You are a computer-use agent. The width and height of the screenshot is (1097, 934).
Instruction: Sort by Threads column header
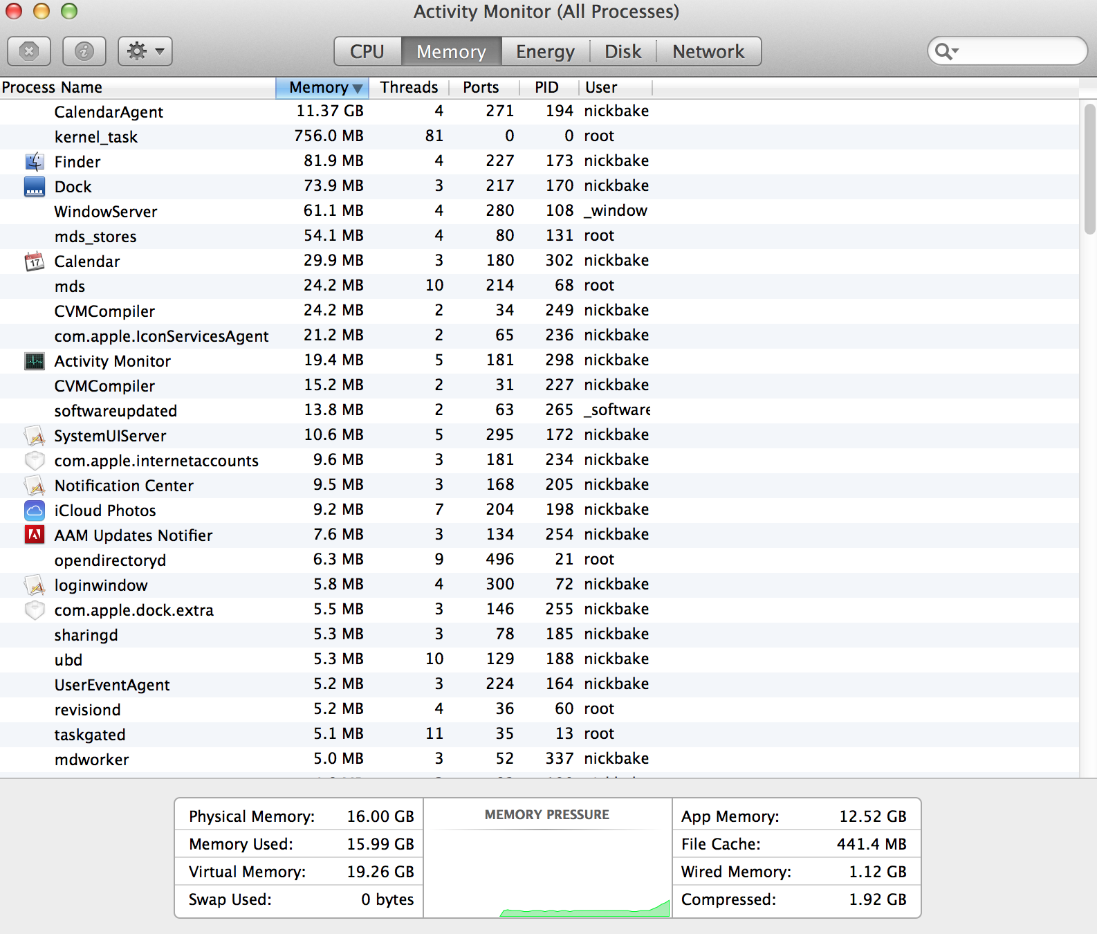[x=409, y=88]
